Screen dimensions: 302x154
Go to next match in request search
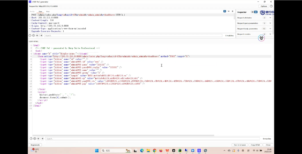pos(41,35)
